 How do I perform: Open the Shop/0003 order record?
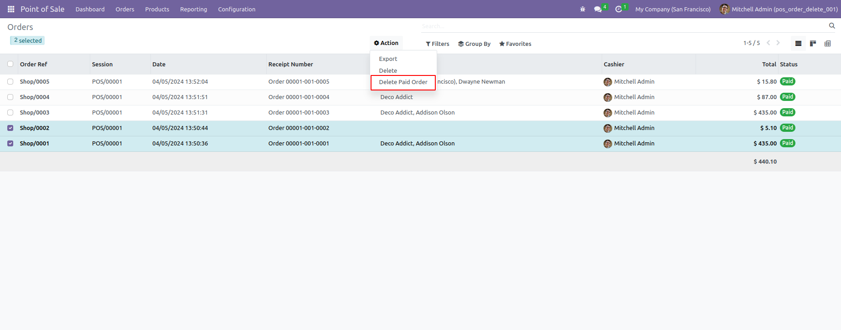35,113
